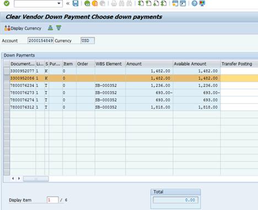
Task: Click document number 7800076274
Action: pyautogui.click(x=22, y=100)
